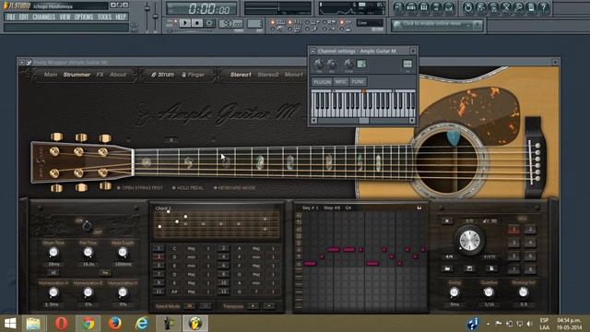
Task: Switch to PLUGIN tab in Channel settings
Action: click(x=322, y=82)
